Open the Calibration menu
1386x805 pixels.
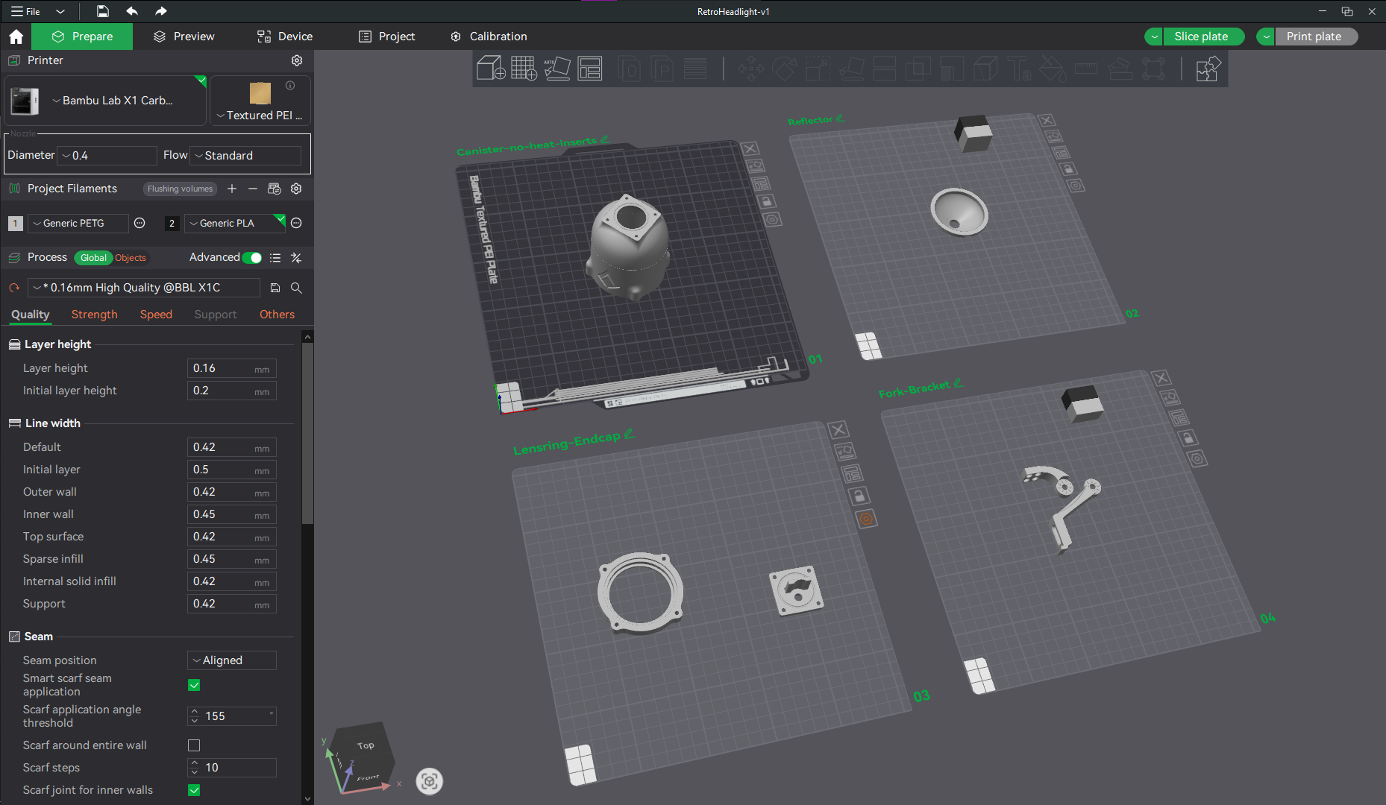coord(489,37)
